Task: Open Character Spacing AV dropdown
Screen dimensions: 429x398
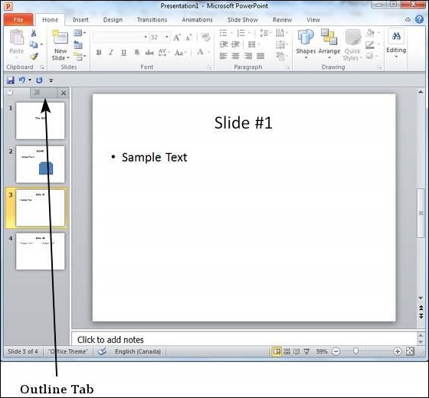Action: tap(164, 52)
